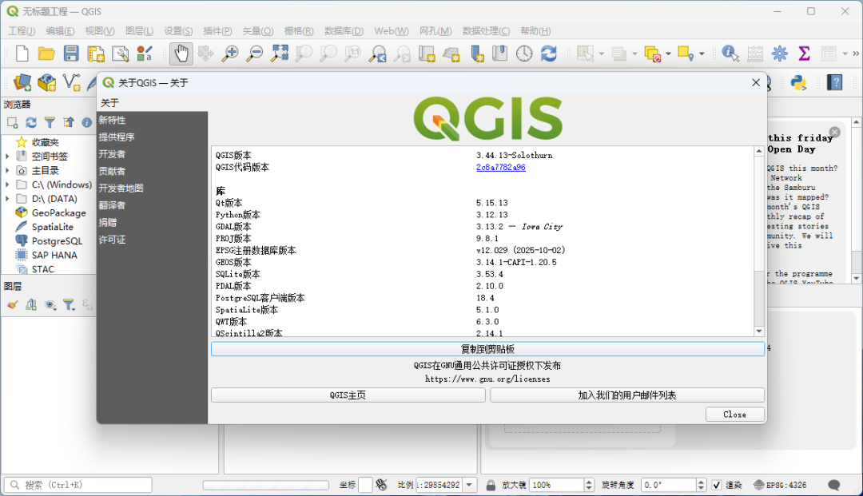Expand the Home directory tree node

click(x=7, y=170)
